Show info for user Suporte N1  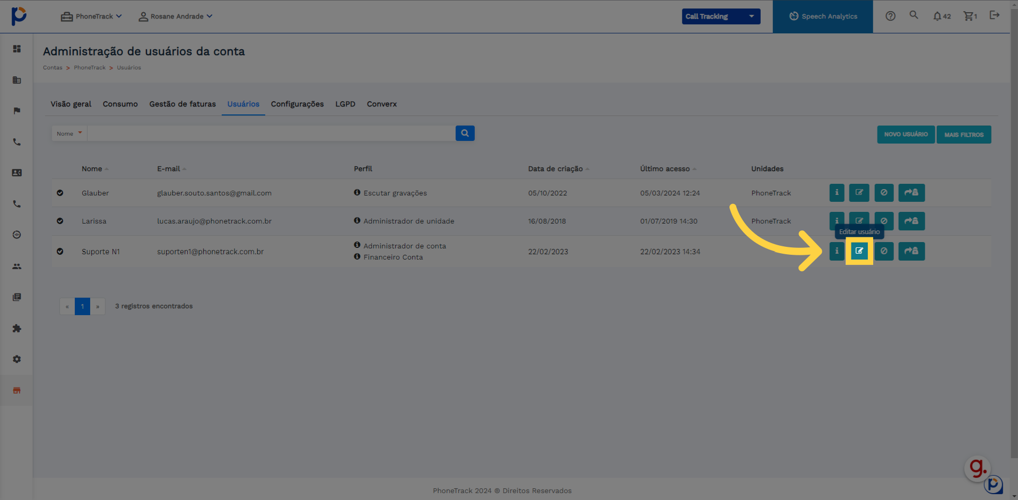pyautogui.click(x=837, y=251)
